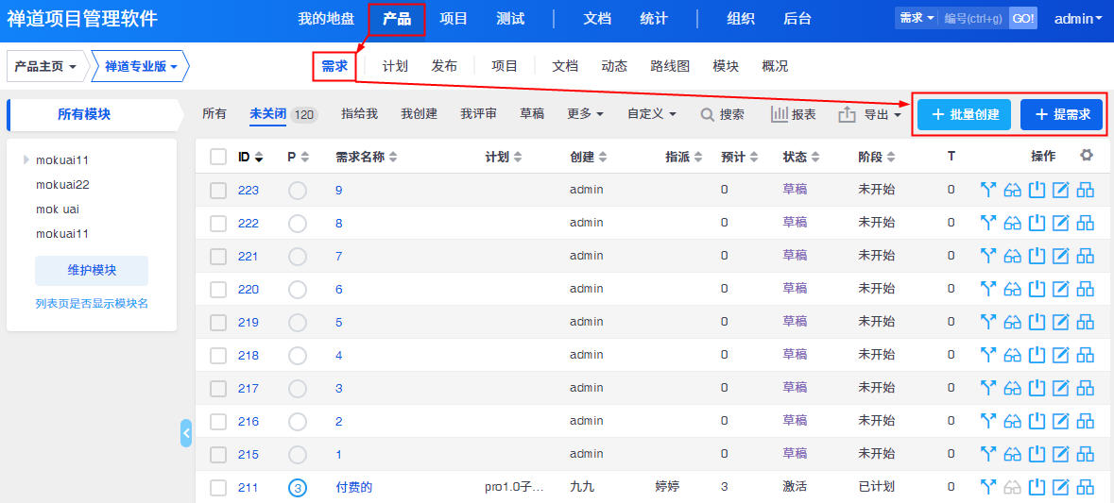Click the 维护模块 maintain modules button

92,270
